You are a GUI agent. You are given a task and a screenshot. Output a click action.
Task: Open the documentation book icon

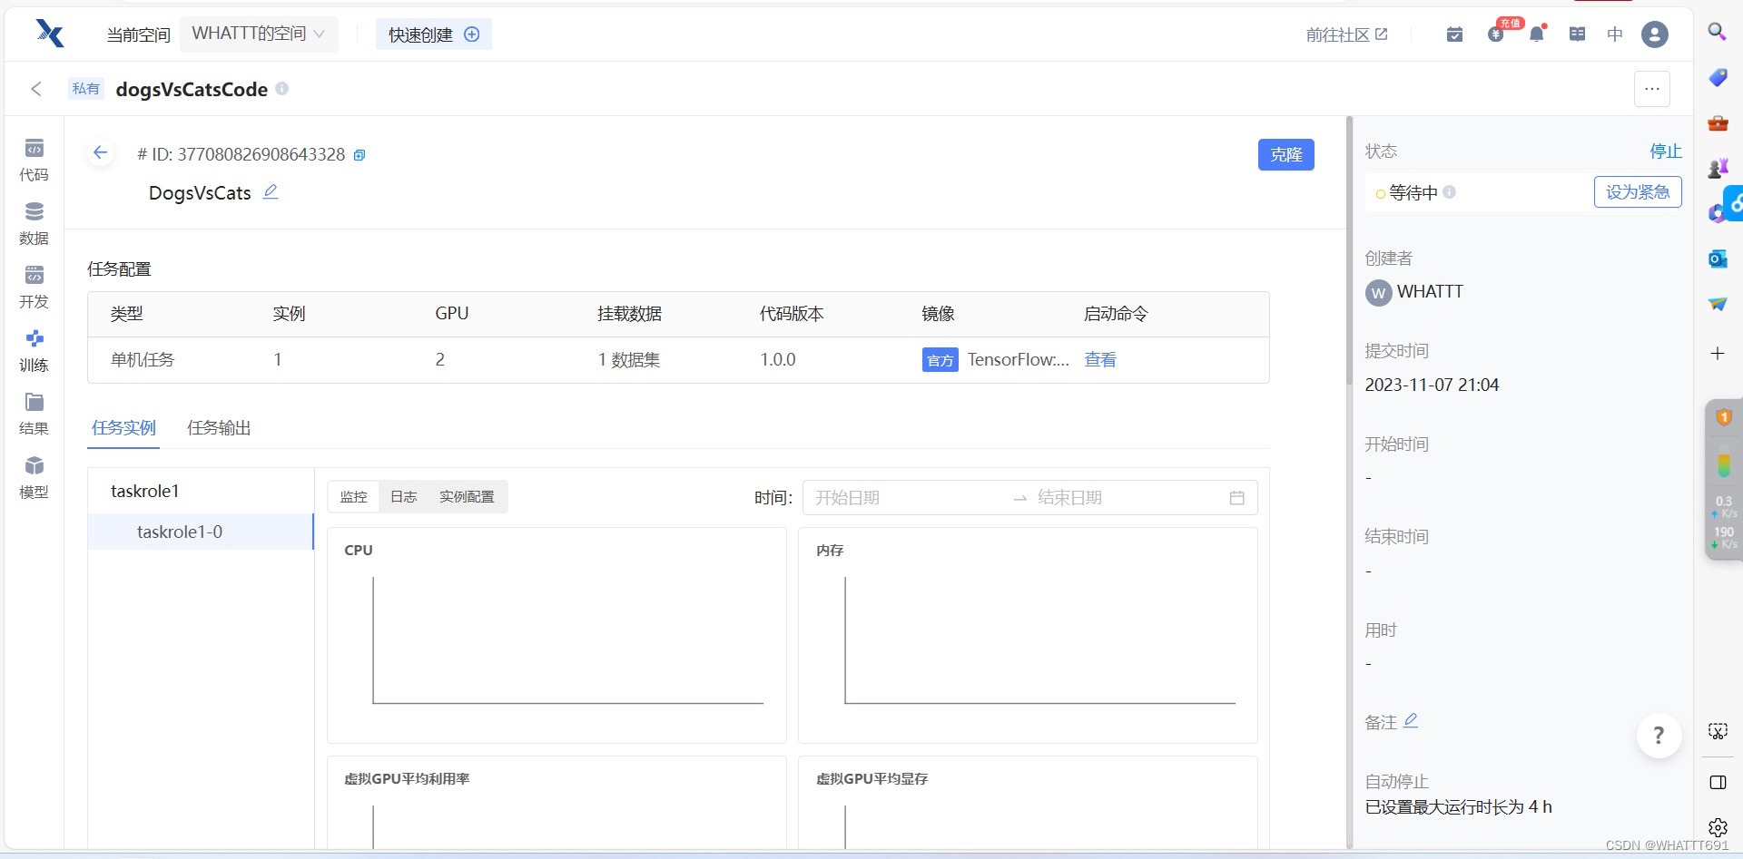1578,34
